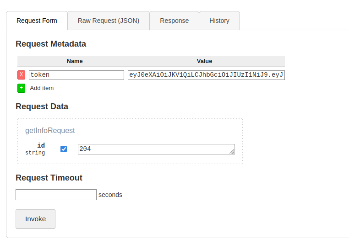
Task: Grab the id text area resize handle
Action: point(232,152)
